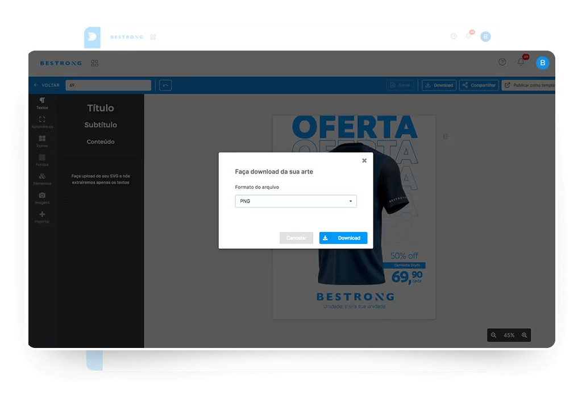Open notifications bell with red badge
Screen dimensions: 582x398
tap(522, 61)
